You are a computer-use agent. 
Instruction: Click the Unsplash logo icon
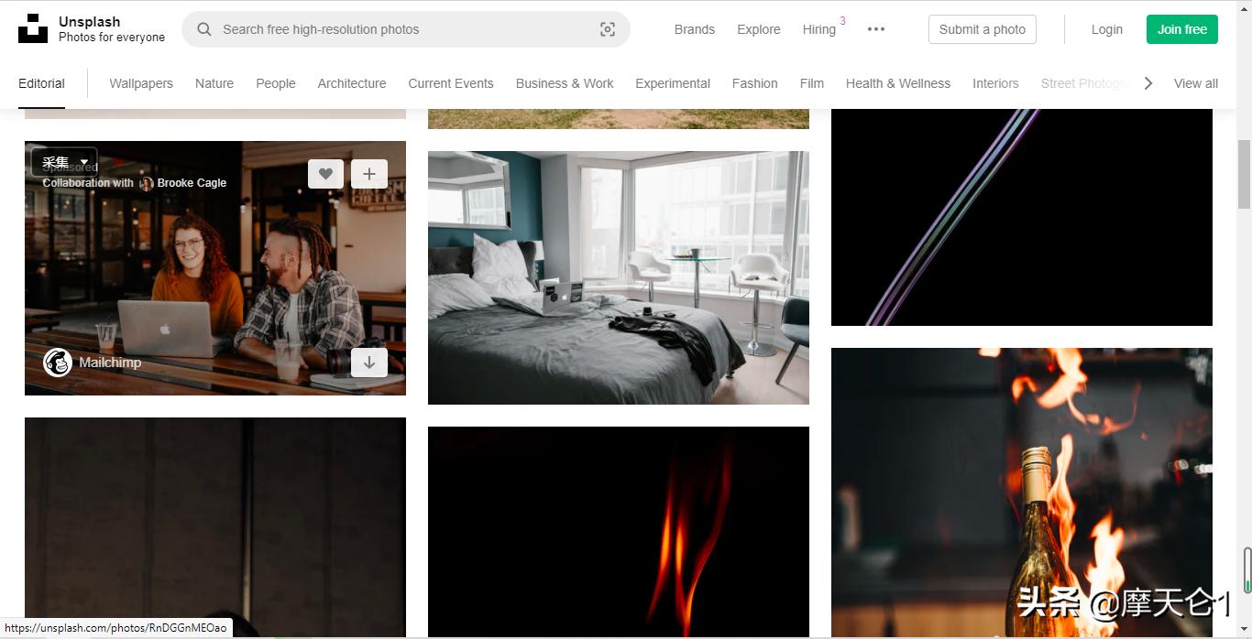33,28
